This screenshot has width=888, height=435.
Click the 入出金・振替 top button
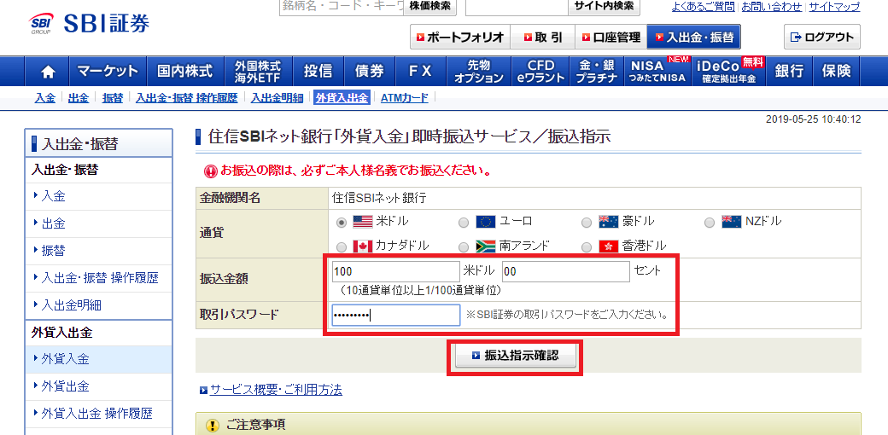tap(693, 38)
